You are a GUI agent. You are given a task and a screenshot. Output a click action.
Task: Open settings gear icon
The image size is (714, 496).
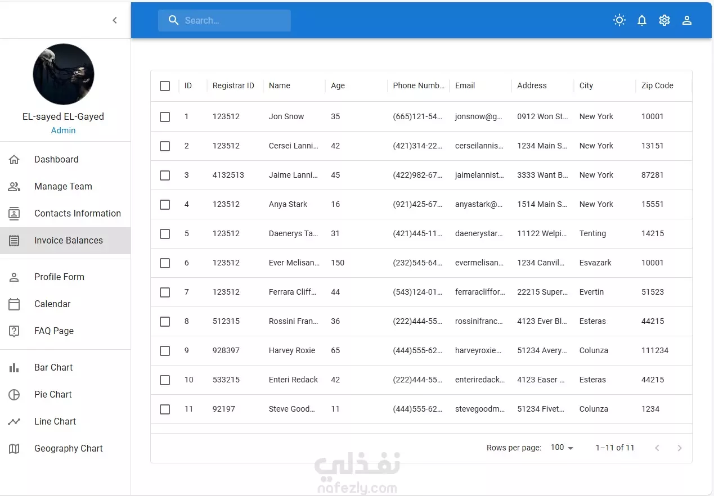point(664,20)
